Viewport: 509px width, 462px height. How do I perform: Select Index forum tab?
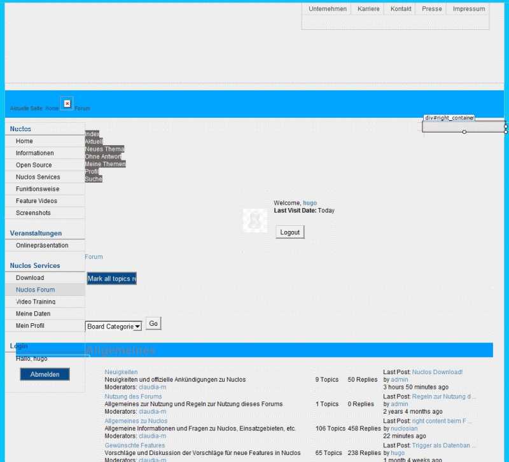tap(92, 134)
